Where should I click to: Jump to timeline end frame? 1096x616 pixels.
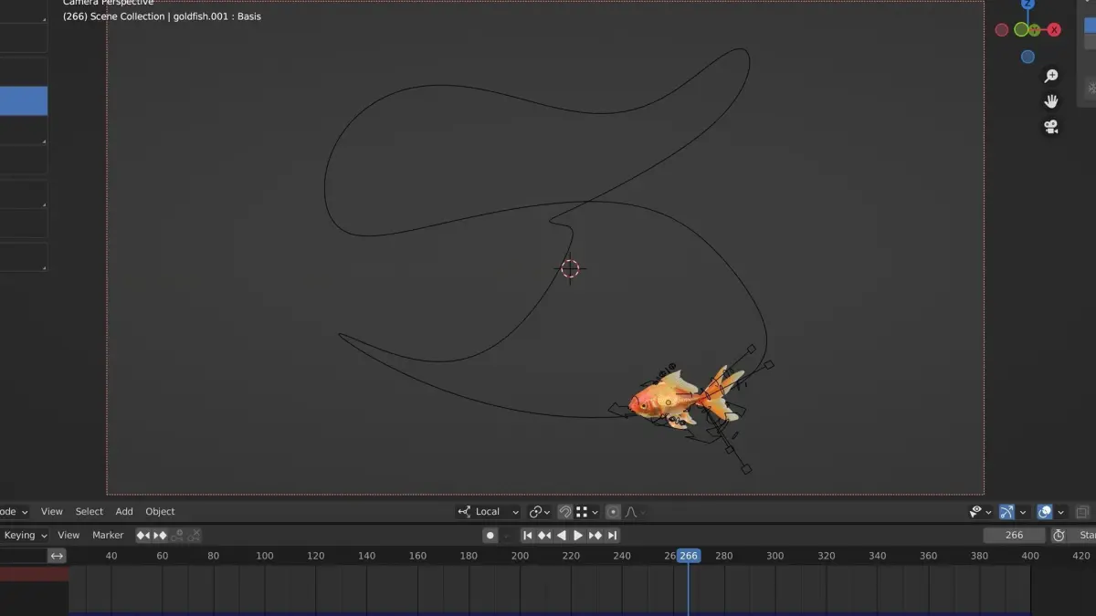[613, 536]
